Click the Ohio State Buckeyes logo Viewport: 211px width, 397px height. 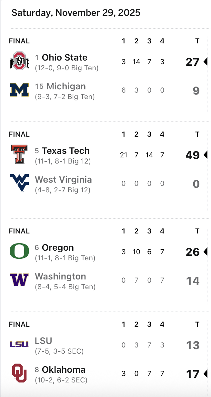[x=19, y=61]
